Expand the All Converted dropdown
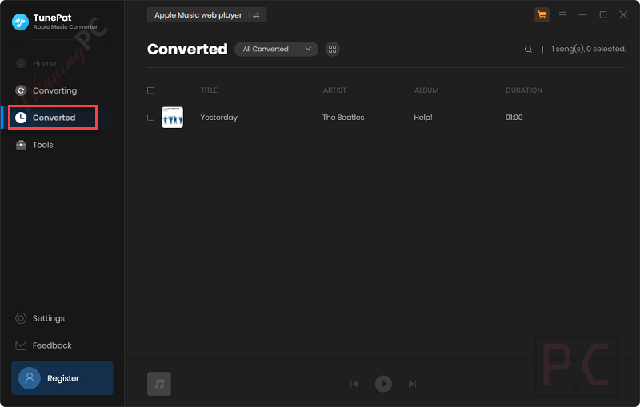The height and width of the screenshot is (407, 640). pyautogui.click(x=276, y=49)
